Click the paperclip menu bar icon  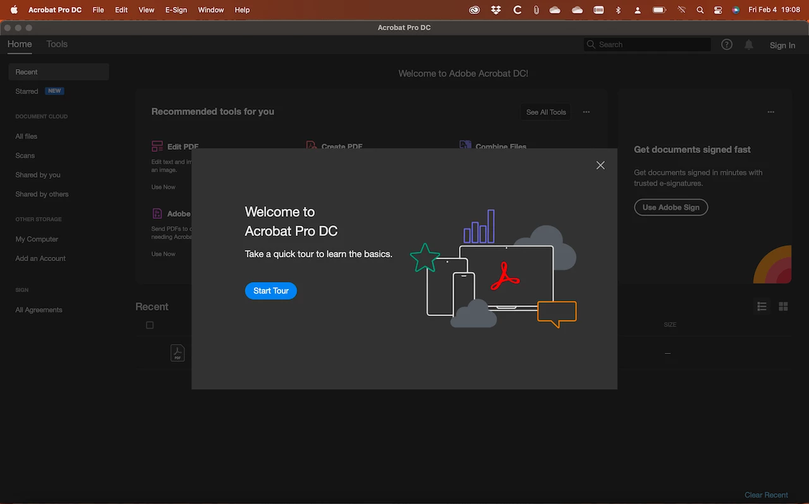point(536,10)
